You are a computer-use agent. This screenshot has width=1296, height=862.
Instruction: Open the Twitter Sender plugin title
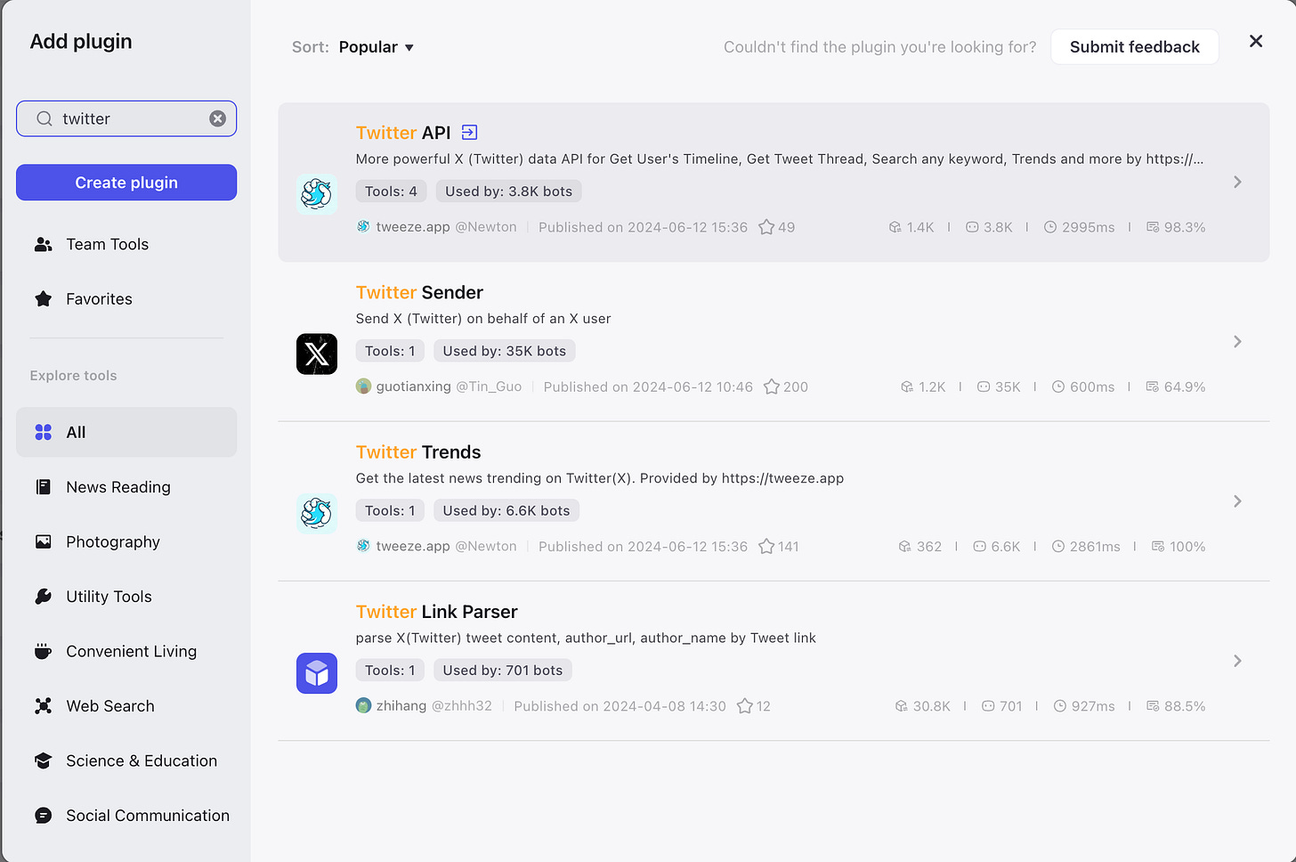pos(419,292)
